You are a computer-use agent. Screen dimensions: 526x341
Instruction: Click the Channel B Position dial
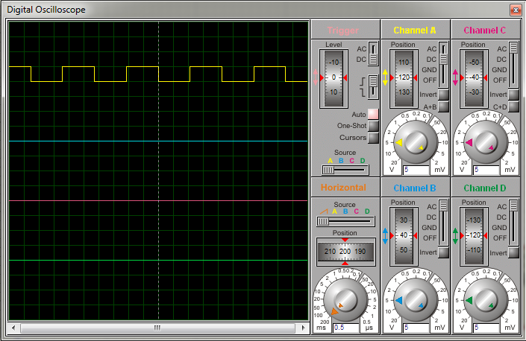(404, 236)
